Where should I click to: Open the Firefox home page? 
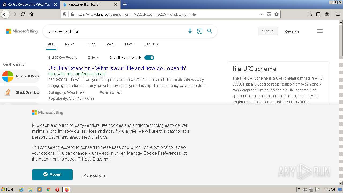point(31,14)
